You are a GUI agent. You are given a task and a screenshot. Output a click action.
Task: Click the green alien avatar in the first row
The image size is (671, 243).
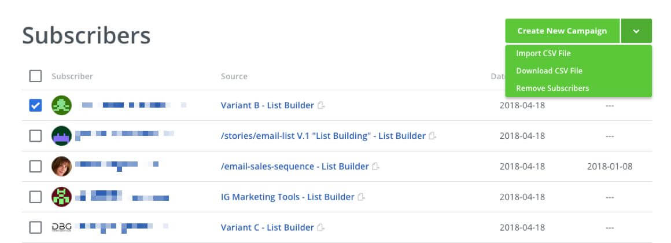coord(62,105)
